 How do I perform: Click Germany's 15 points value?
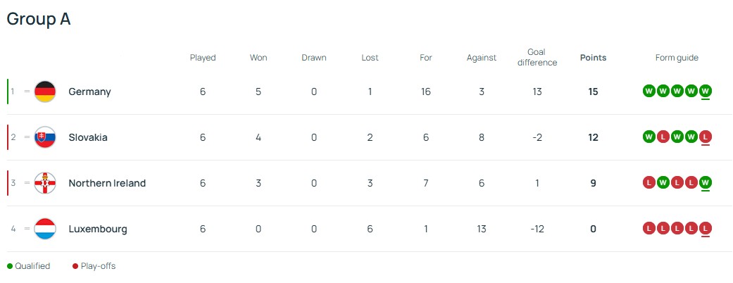click(593, 92)
